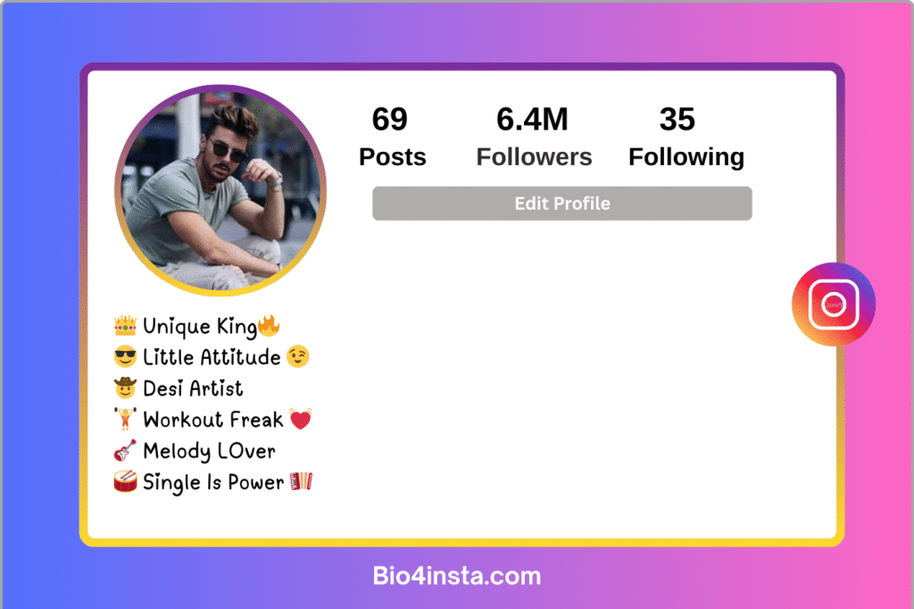Click the cowboy emoji beside Desi Artist
This screenshot has height=609, width=914.
point(125,388)
